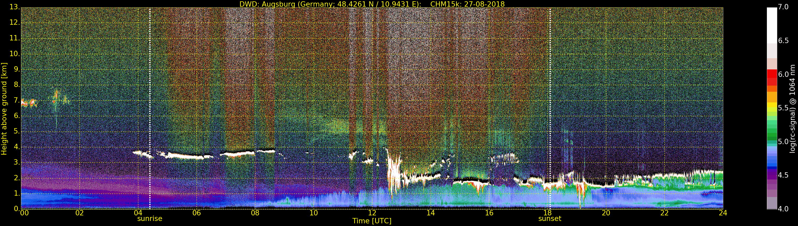This screenshot has height=226, width=798.
Task: Click the '00' time tick label
Action: coord(24,213)
